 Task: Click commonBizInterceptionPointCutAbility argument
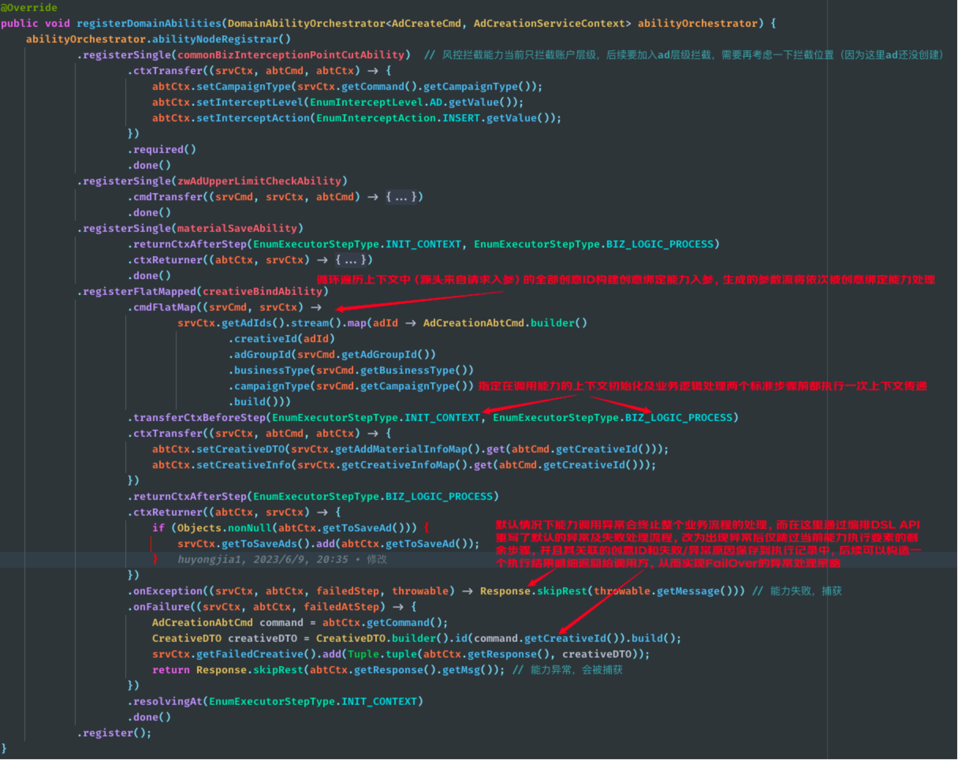291,55
